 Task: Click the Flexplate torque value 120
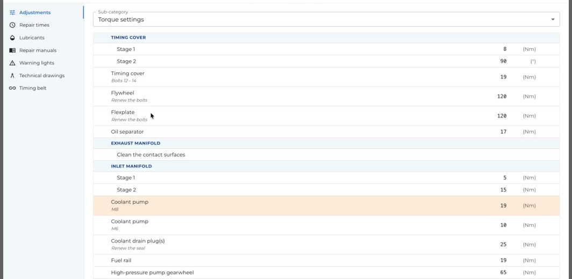tap(502, 116)
